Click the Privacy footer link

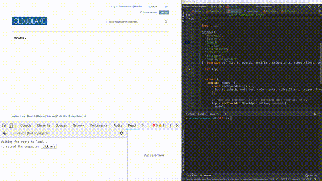[72, 116]
